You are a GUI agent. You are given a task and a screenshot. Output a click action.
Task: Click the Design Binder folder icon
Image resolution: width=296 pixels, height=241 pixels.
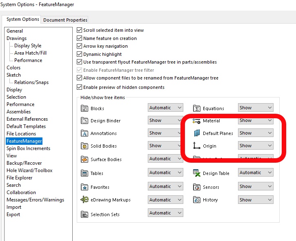pyautogui.click(x=85, y=121)
